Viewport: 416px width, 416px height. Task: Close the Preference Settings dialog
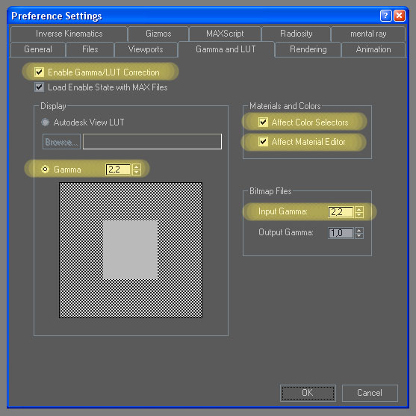coord(400,16)
